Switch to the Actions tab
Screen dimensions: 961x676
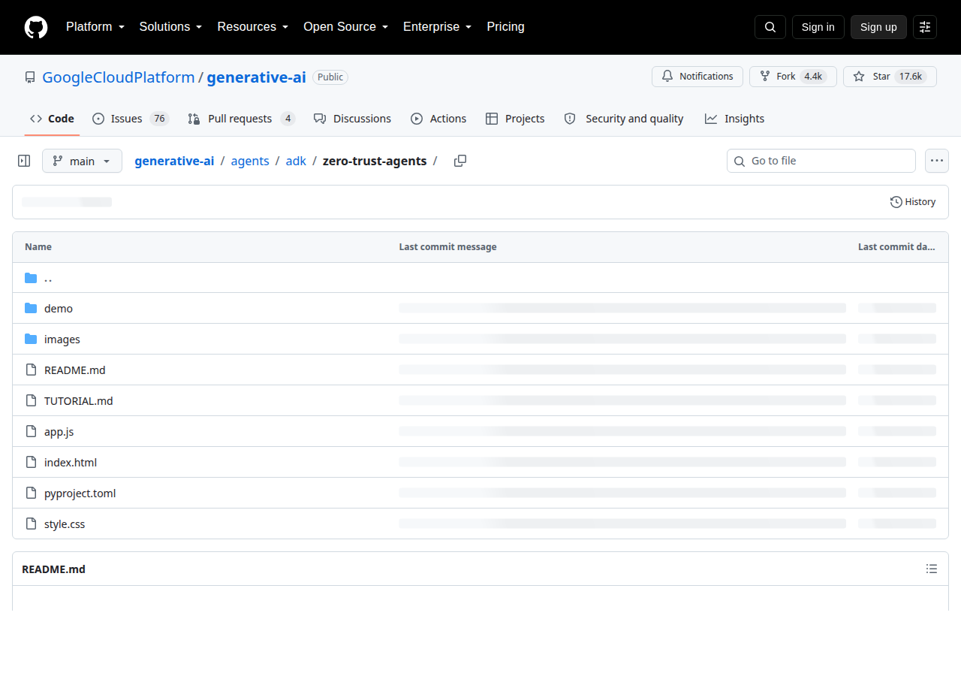(438, 119)
